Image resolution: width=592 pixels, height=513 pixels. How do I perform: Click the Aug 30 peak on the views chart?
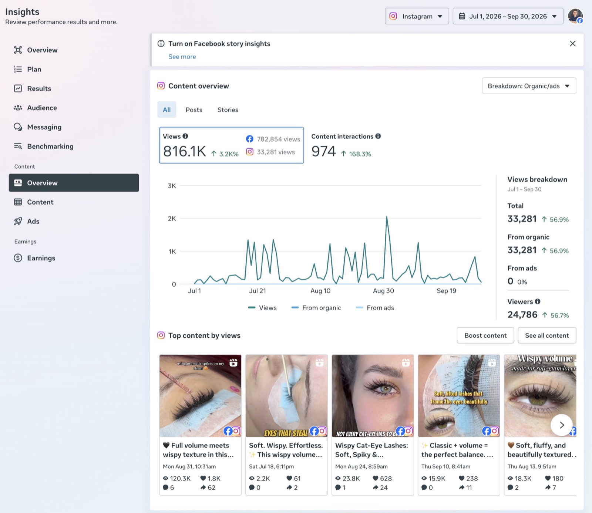tap(387, 217)
